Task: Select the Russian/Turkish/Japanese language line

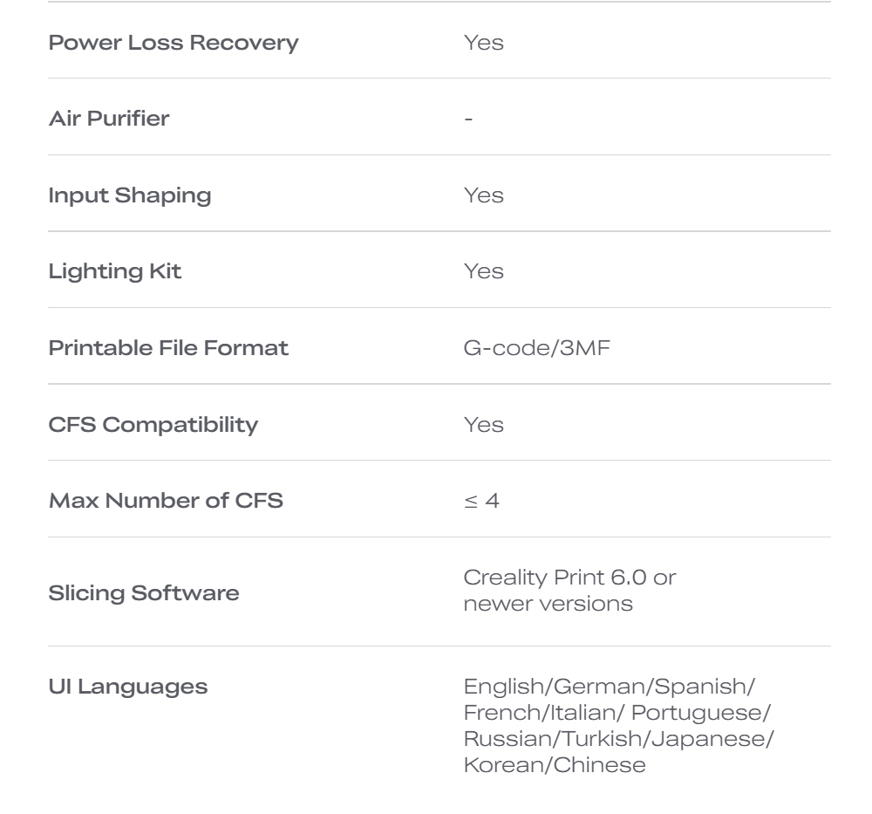Action: point(618,739)
